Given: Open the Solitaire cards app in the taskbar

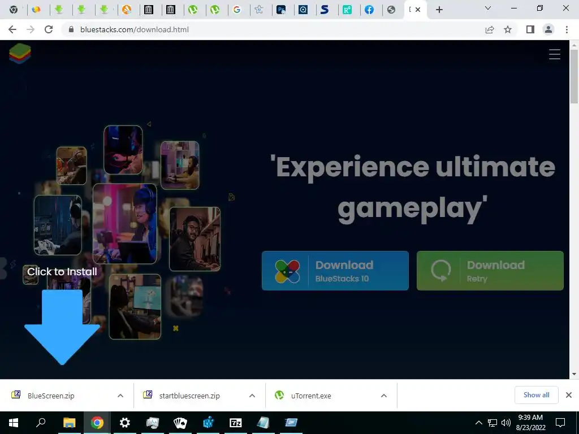Looking at the screenshot, I should pyautogui.click(x=180, y=423).
